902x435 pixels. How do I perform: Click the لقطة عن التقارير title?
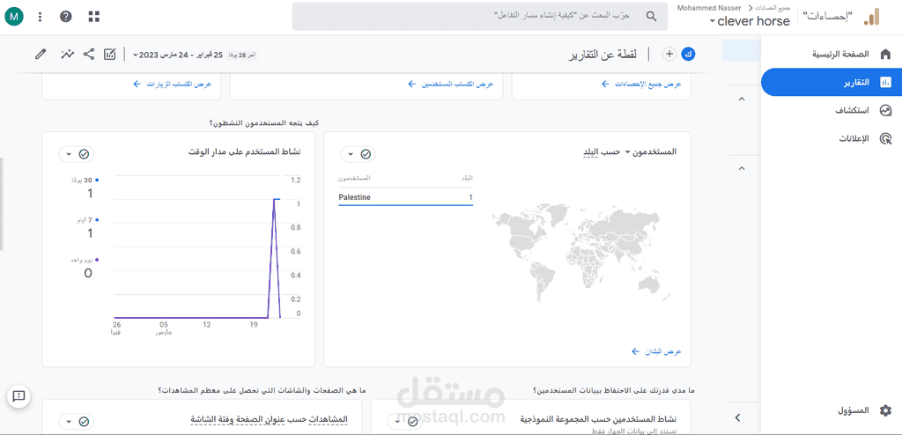click(603, 54)
